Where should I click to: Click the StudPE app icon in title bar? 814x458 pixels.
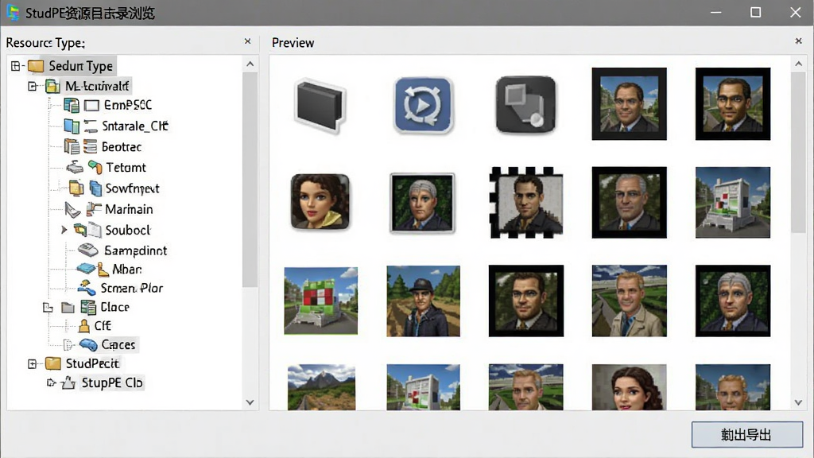(x=13, y=13)
